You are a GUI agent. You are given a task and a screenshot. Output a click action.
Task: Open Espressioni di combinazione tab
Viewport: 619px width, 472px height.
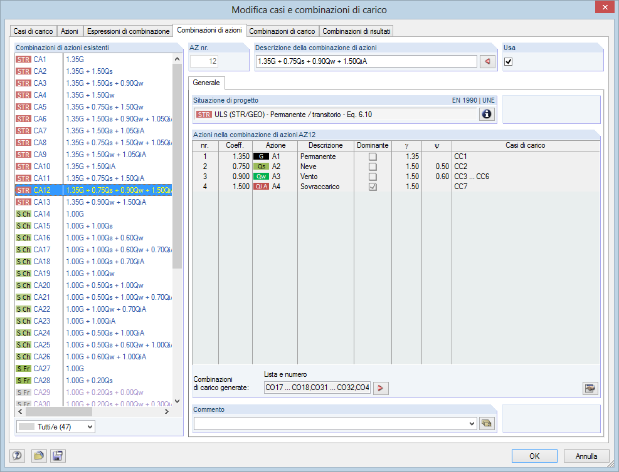[129, 31]
